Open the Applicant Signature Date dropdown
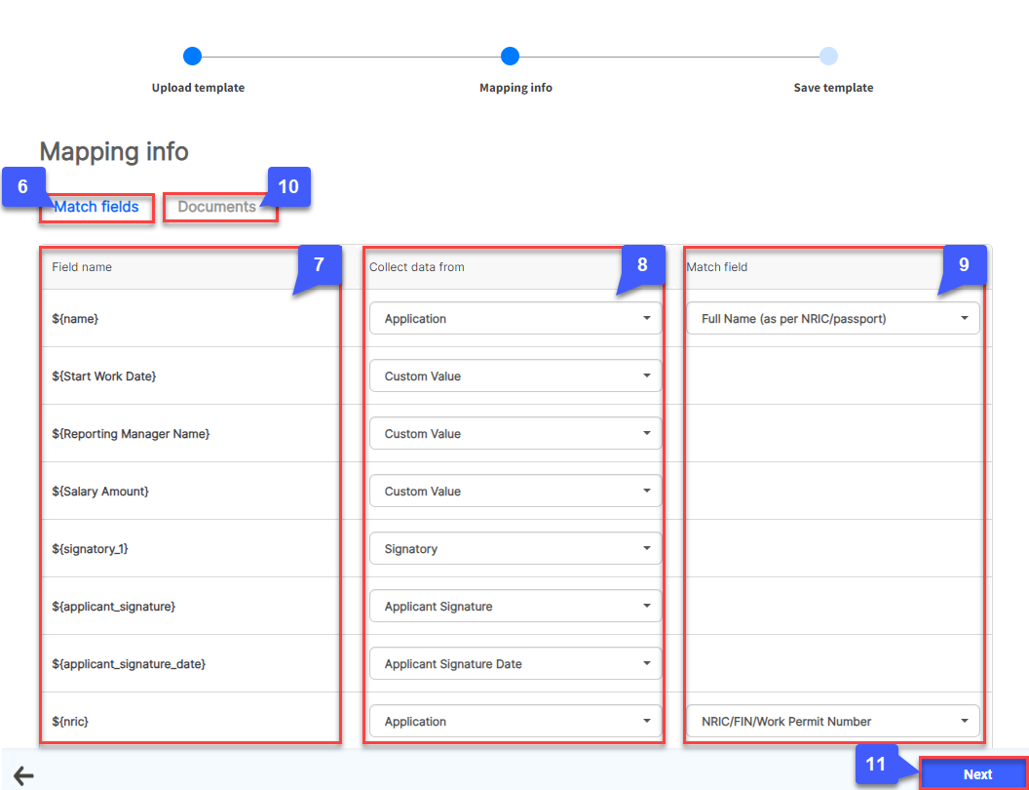 pos(514,664)
